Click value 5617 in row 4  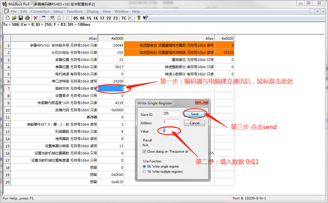(x=111, y=67)
